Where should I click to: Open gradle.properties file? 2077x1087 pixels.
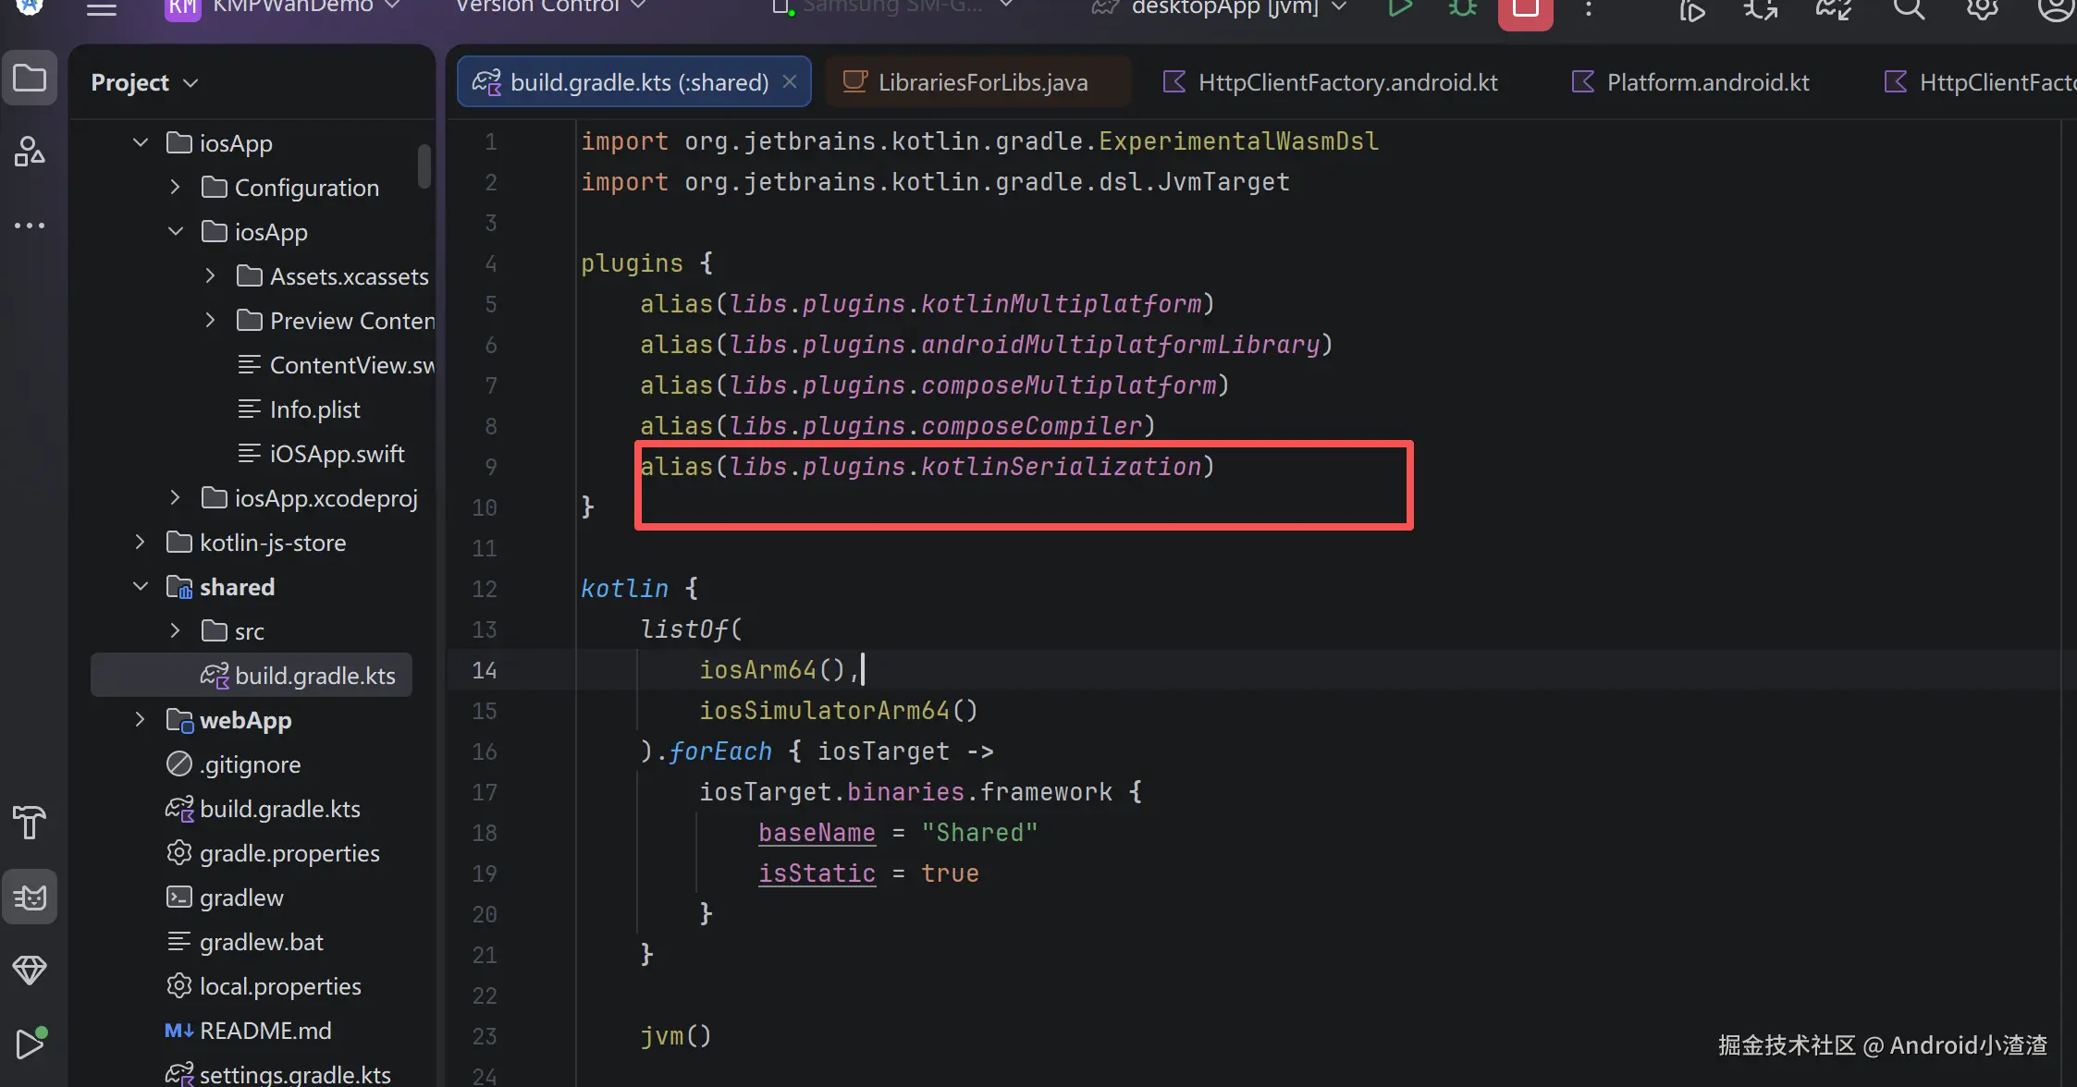274,852
